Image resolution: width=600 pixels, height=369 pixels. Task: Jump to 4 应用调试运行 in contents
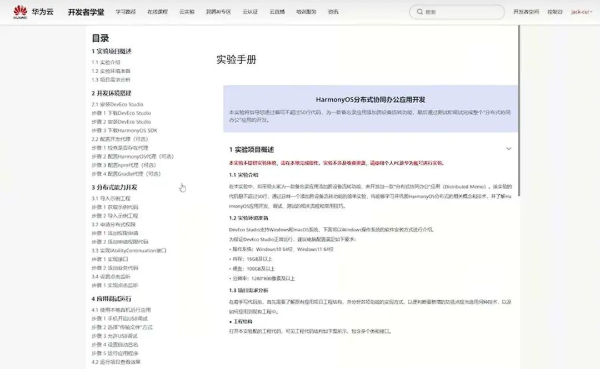[x=111, y=299]
